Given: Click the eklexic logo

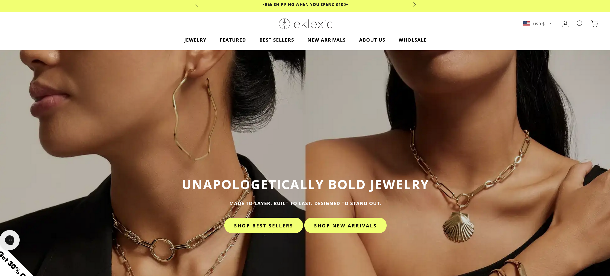Looking at the screenshot, I should [x=306, y=24].
